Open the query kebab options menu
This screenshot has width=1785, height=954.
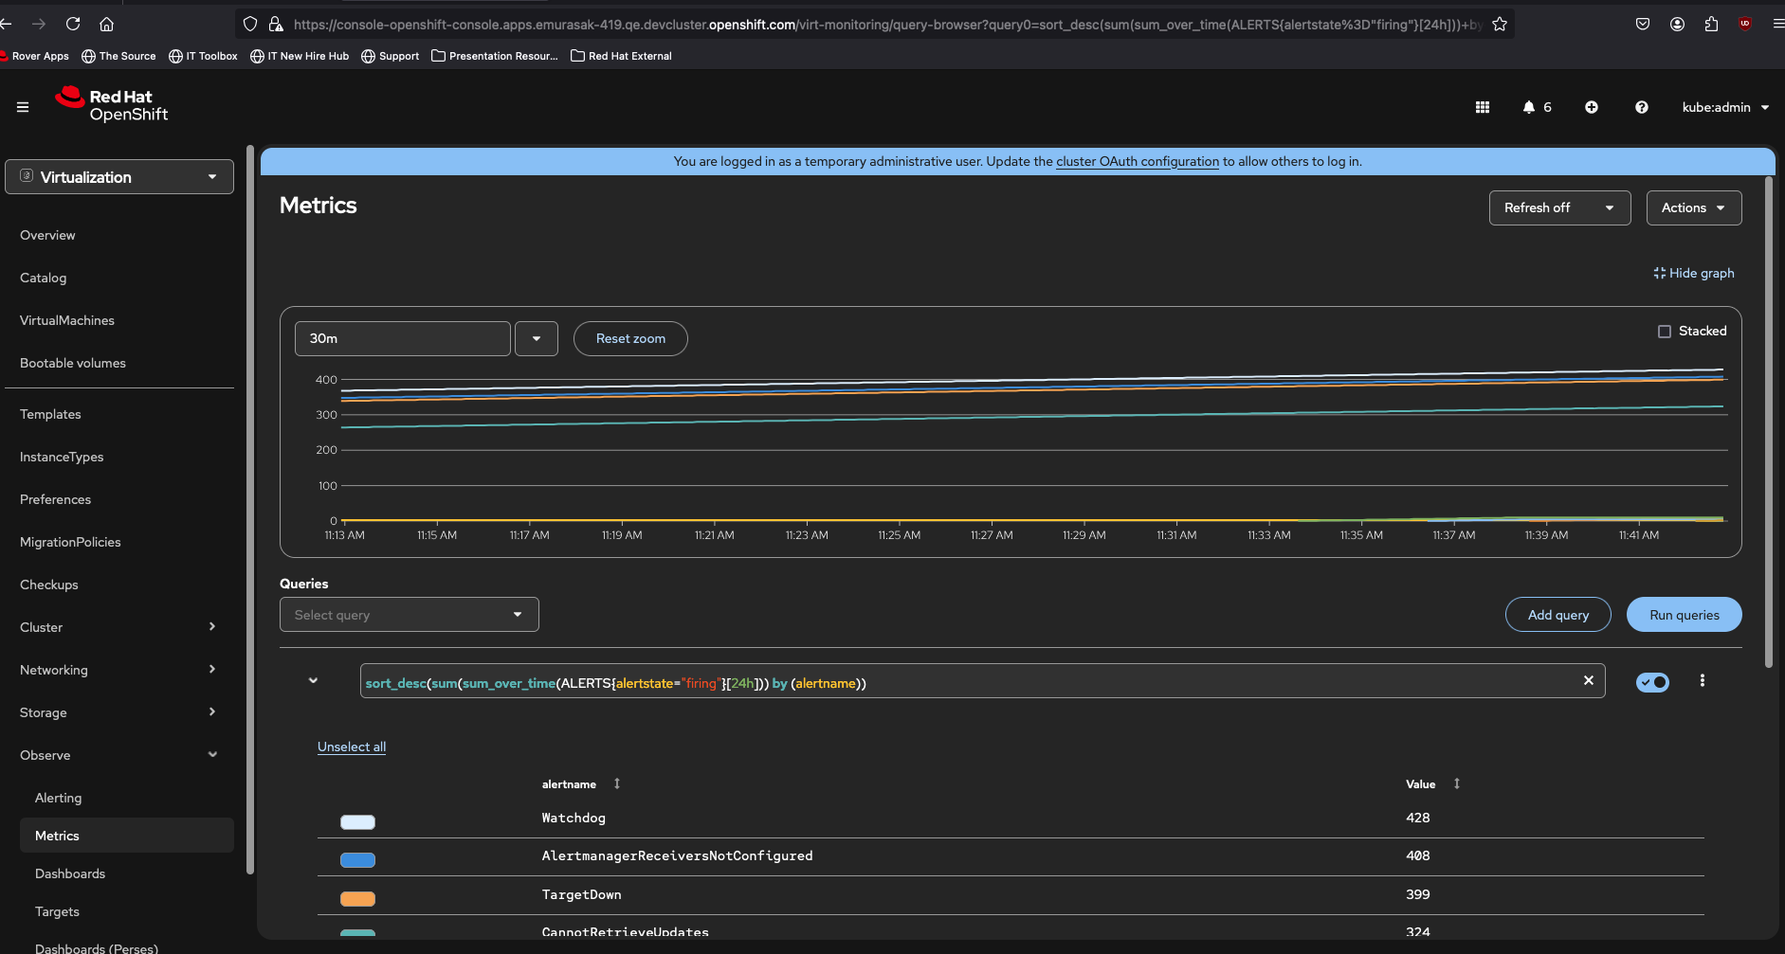(x=1703, y=680)
